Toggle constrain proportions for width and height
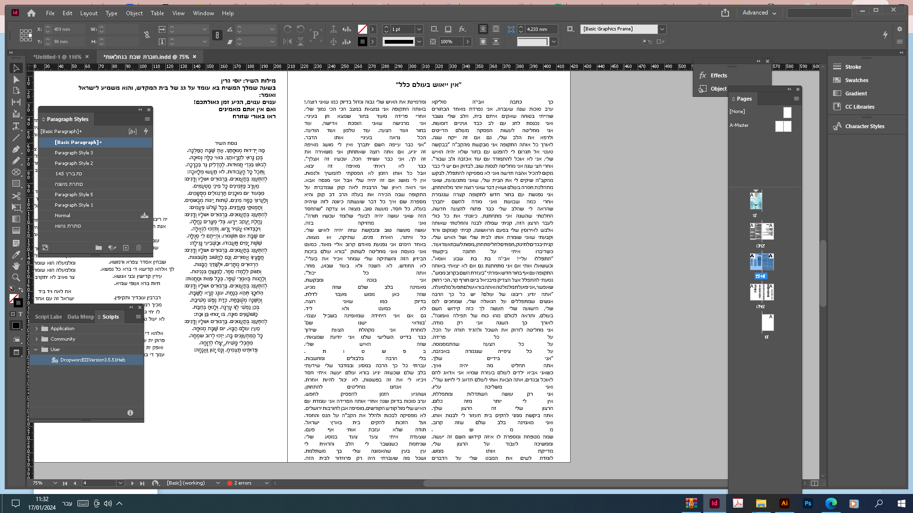 147,35
